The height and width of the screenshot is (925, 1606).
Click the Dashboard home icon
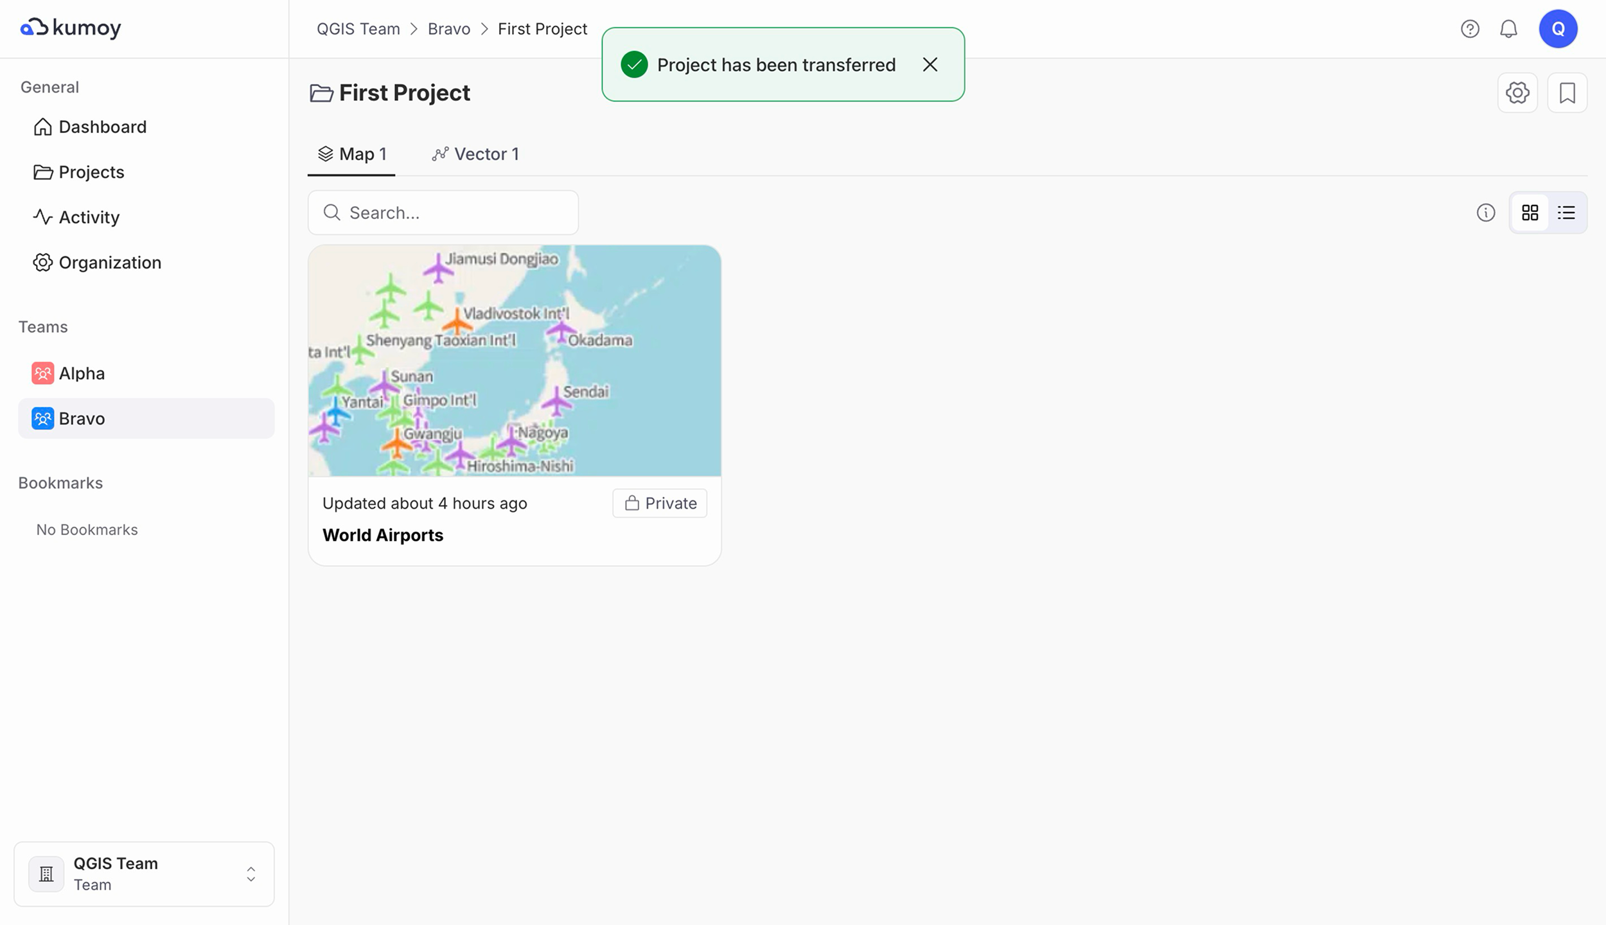tap(42, 127)
